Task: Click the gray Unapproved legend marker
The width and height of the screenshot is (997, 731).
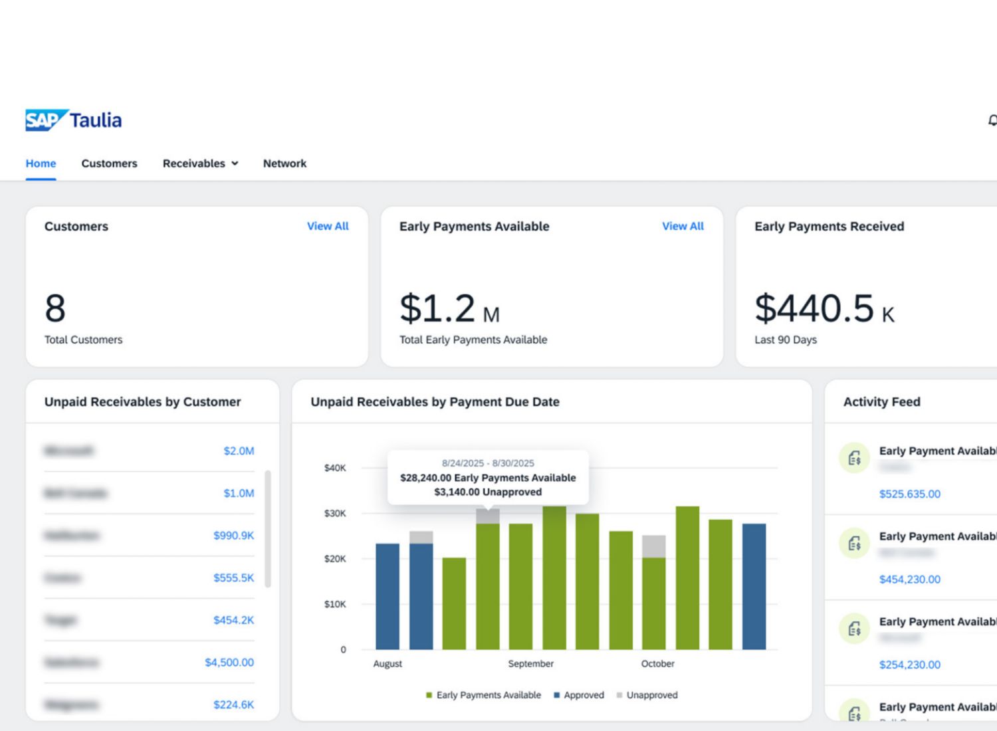Action: click(619, 695)
